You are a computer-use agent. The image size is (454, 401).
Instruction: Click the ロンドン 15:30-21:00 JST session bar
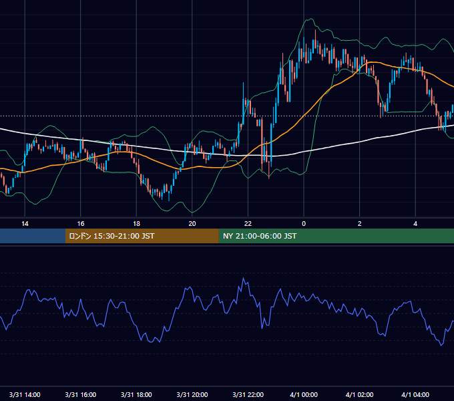click(142, 236)
